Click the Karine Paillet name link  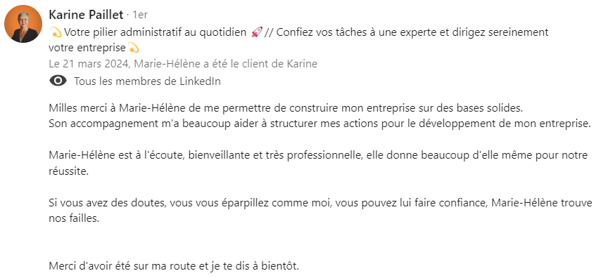tap(86, 15)
